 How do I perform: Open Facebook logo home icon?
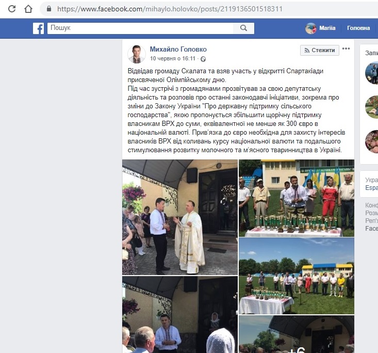[x=38, y=28]
